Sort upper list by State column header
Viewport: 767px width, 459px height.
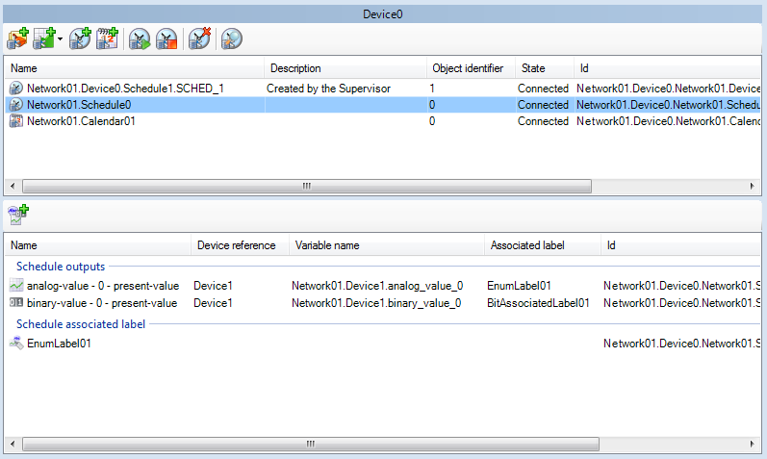[533, 68]
